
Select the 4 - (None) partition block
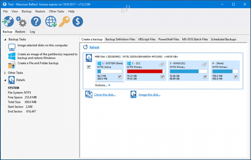225,71
